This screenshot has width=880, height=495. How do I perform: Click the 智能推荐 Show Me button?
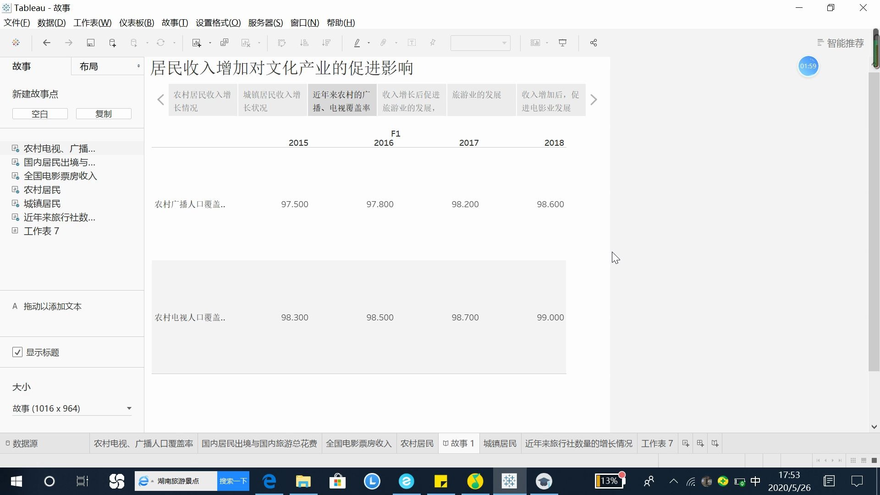pyautogui.click(x=841, y=43)
